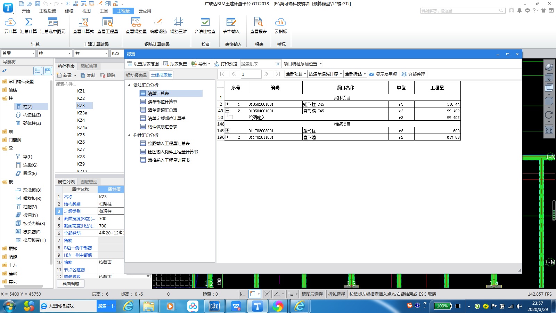Screen dimensions: 556x313
Task: Go to next report page
Action: 266,74
